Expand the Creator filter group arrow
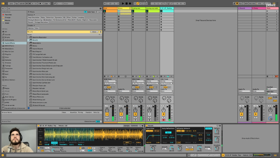This screenshot has width=280, height=158. [x=34, y=26]
